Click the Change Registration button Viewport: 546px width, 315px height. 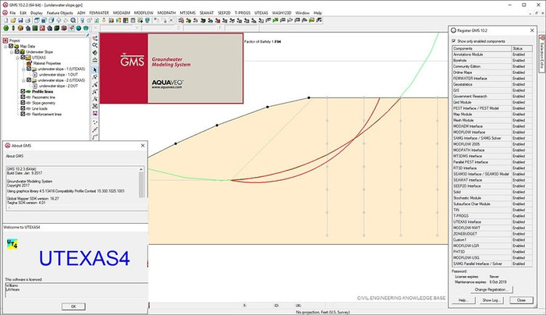point(494,289)
